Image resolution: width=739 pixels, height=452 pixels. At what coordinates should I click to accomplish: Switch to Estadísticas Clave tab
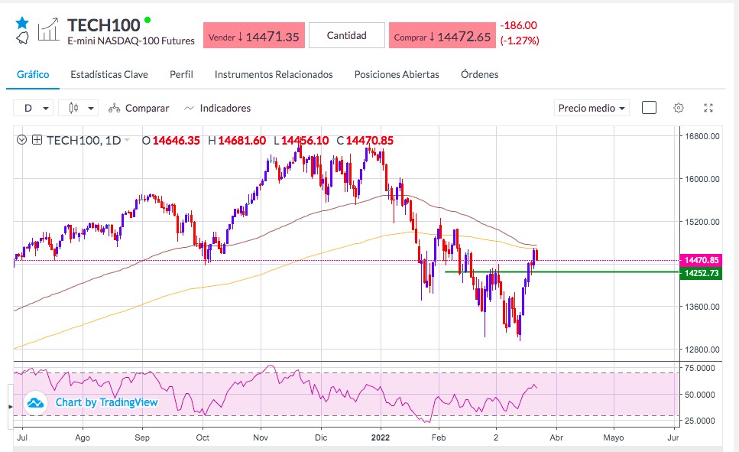109,74
